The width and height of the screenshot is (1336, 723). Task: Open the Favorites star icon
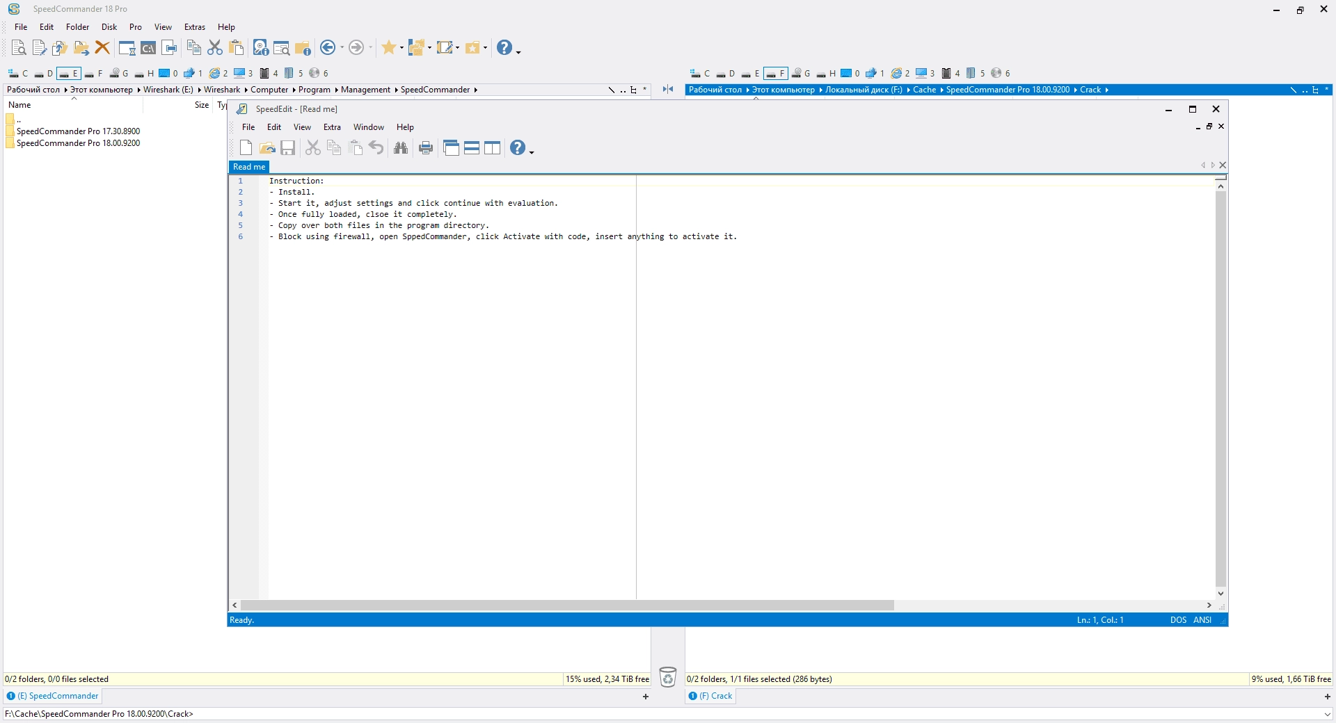click(x=388, y=47)
